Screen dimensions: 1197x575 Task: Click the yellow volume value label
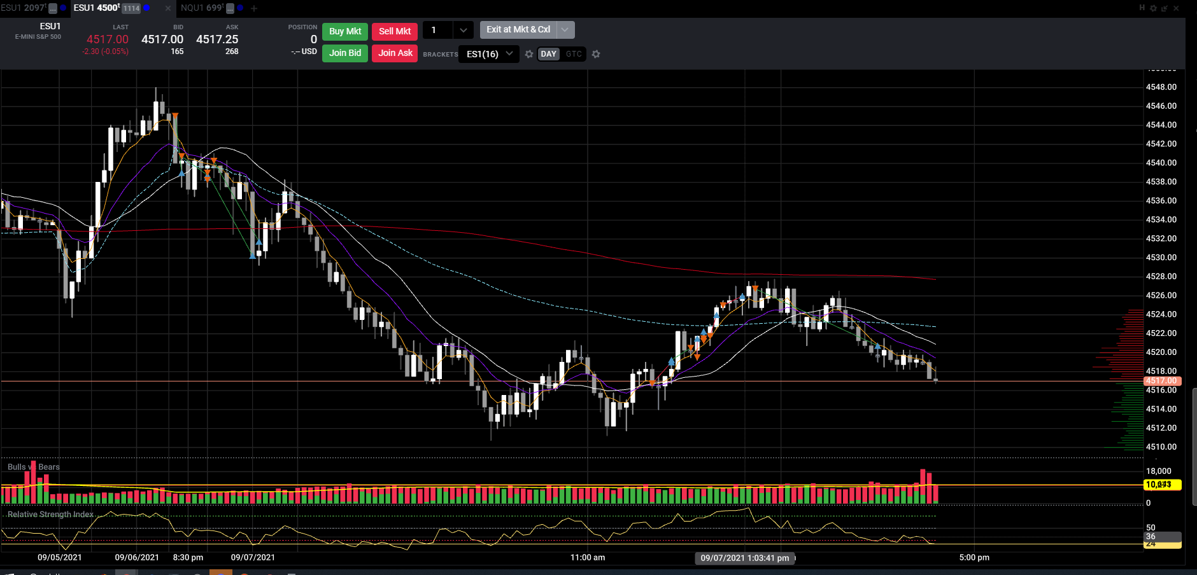click(x=1162, y=485)
